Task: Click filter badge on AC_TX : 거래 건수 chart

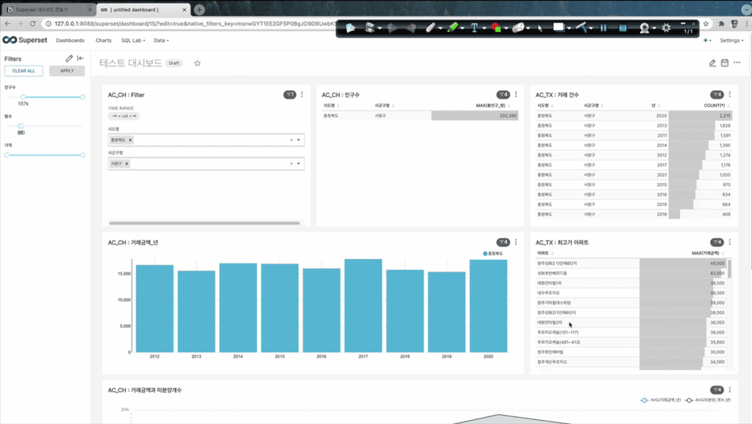Action: tap(717, 95)
